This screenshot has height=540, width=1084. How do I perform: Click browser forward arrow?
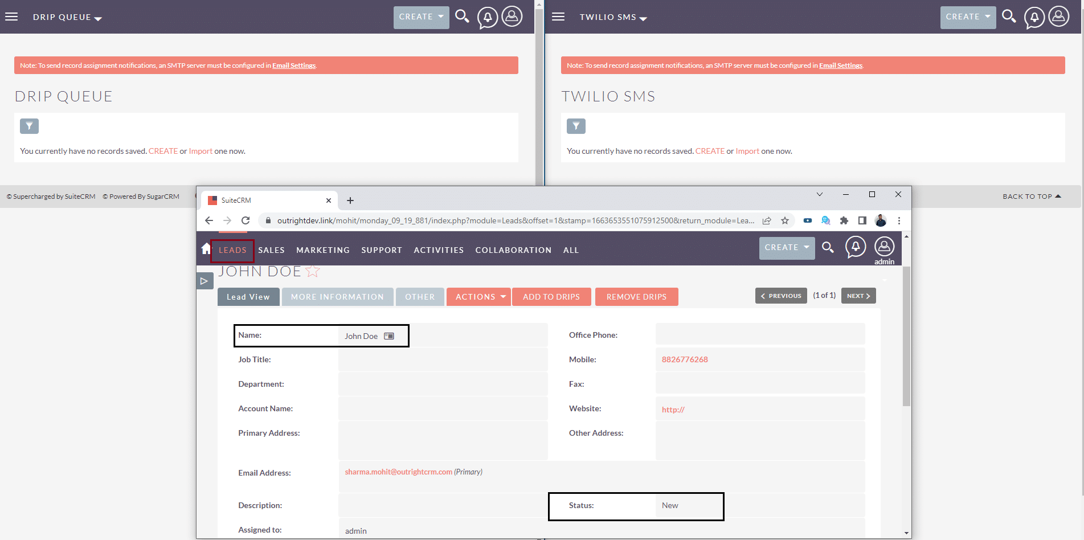(x=227, y=220)
